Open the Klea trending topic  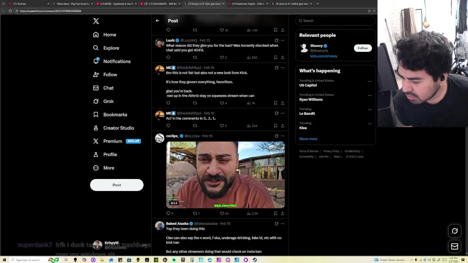pos(303,128)
